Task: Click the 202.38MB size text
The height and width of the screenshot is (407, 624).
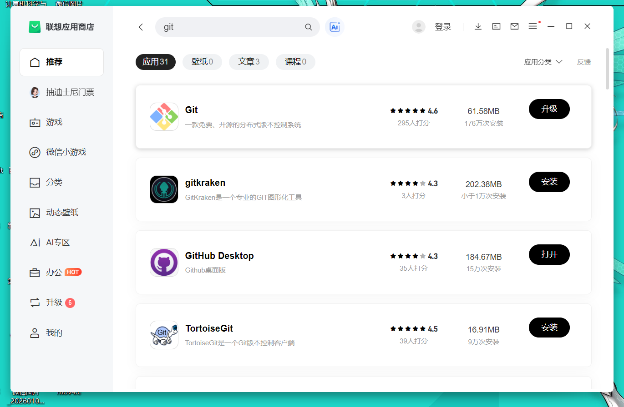Action: click(483, 184)
